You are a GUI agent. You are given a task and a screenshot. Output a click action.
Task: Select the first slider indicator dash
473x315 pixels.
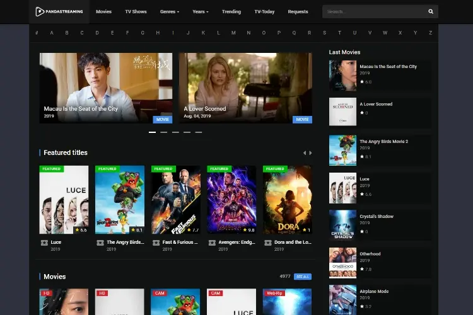tap(152, 132)
